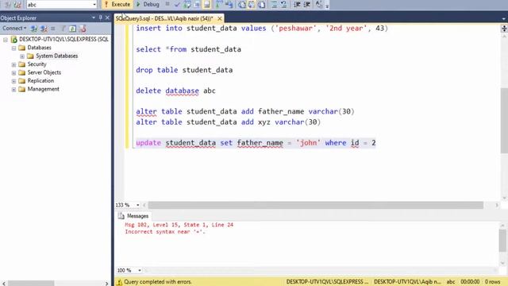The width and height of the screenshot is (508, 286).
Task: Click Filter icon in Object Explorer toolbar
Action: pyautogui.click(x=63, y=29)
